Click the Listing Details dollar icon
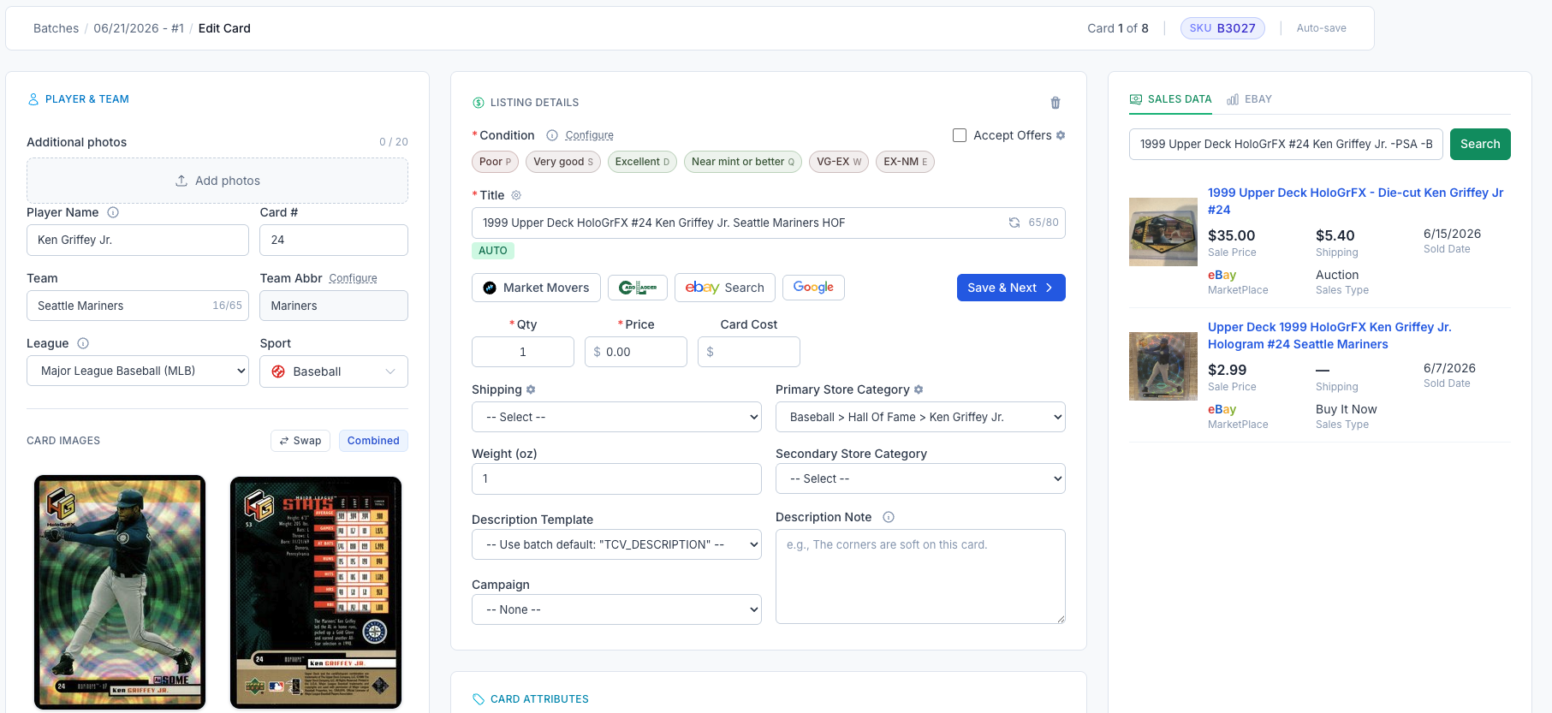Screen dimensions: 1552x713 (479, 103)
